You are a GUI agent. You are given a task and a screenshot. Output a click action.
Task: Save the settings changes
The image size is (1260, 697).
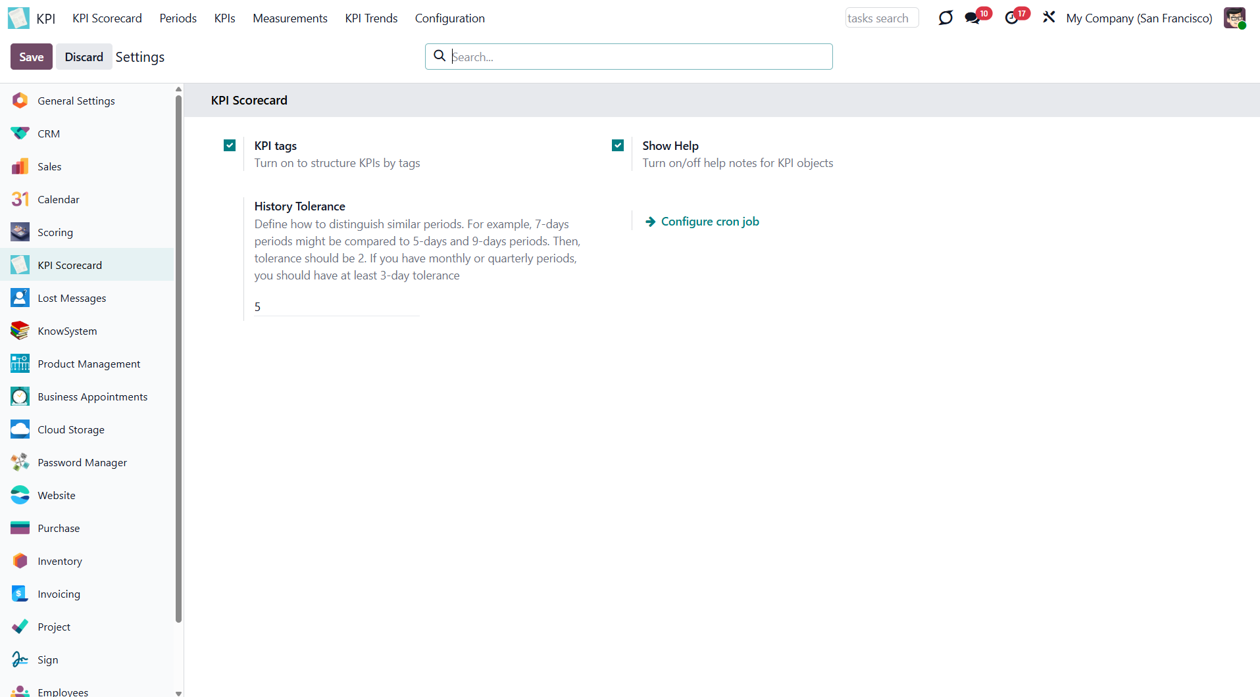click(x=31, y=57)
